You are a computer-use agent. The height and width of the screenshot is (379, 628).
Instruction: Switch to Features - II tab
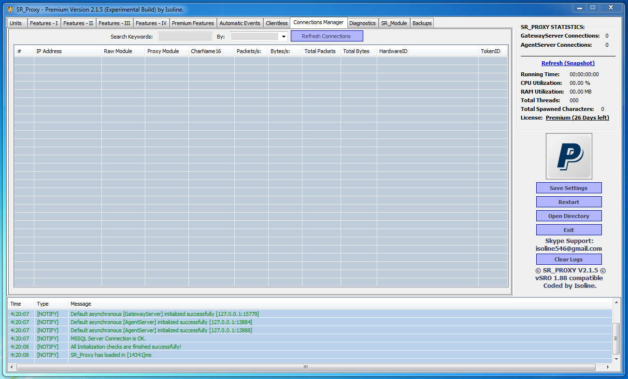click(x=78, y=23)
